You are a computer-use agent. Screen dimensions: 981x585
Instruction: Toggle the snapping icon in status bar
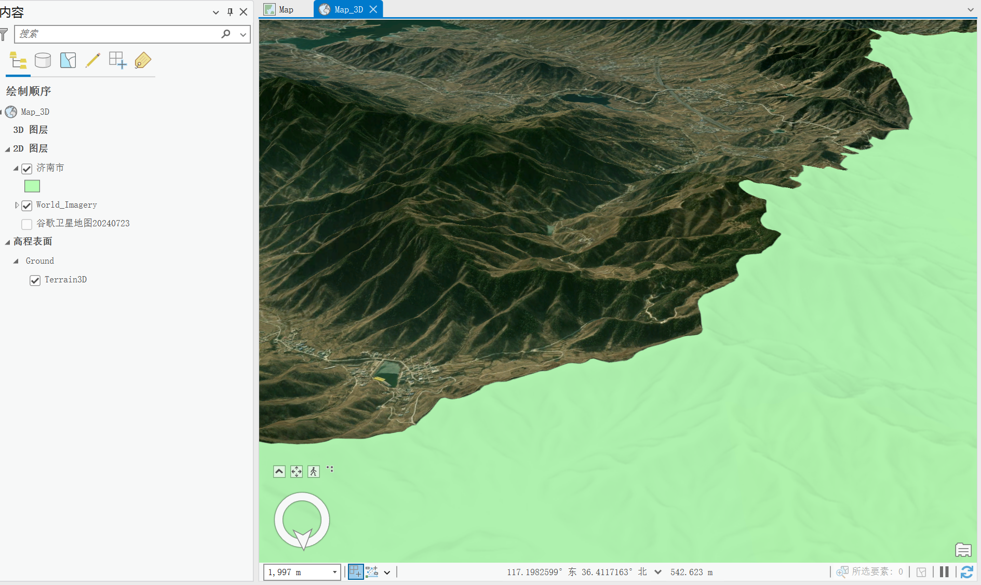tap(356, 572)
